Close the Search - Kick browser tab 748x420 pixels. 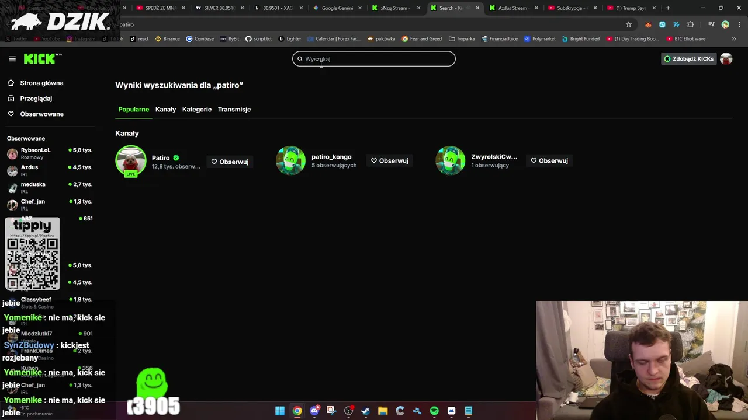tap(477, 8)
